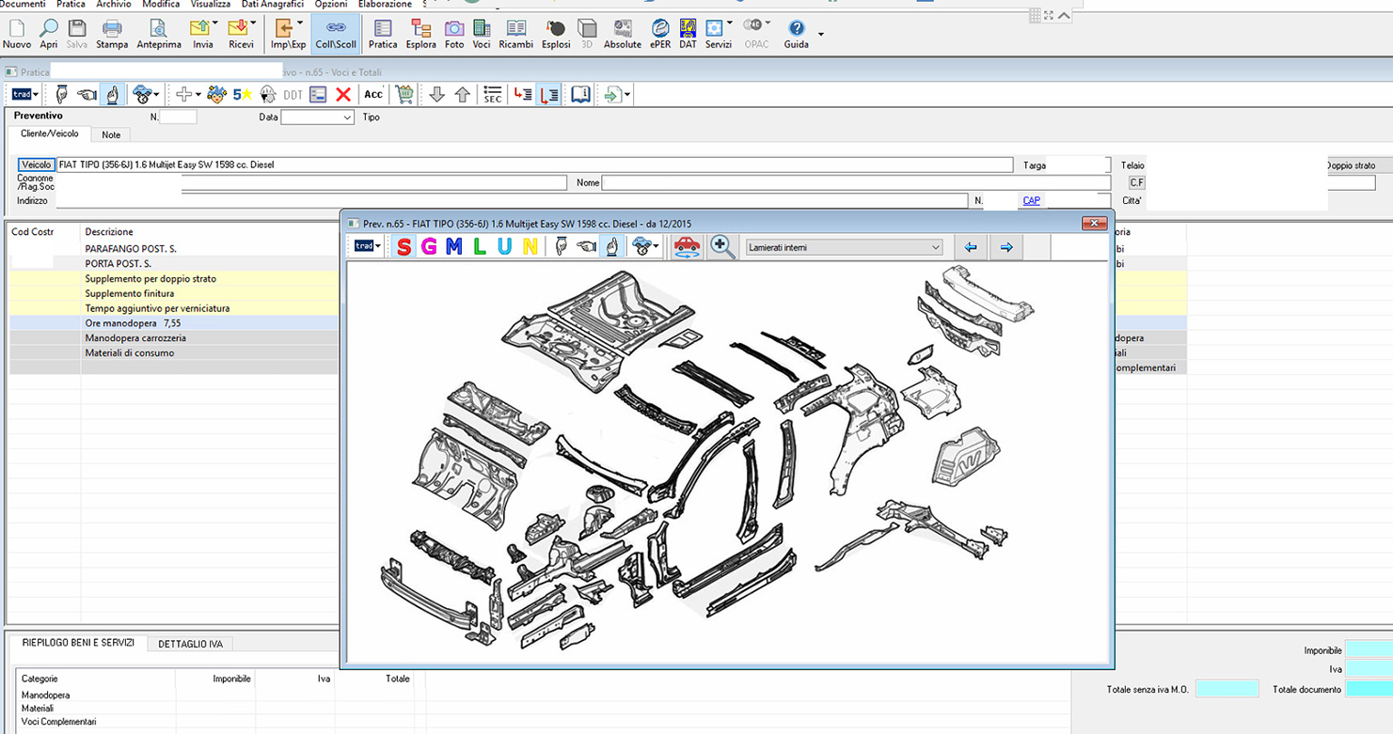Click the Esplora tree icon
The width and height of the screenshot is (1393, 734).
(x=420, y=34)
